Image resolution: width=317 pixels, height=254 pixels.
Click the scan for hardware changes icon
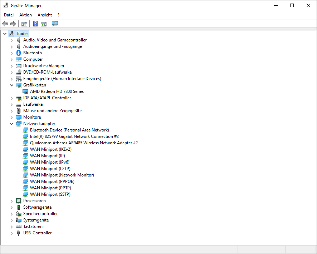click(x=55, y=24)
